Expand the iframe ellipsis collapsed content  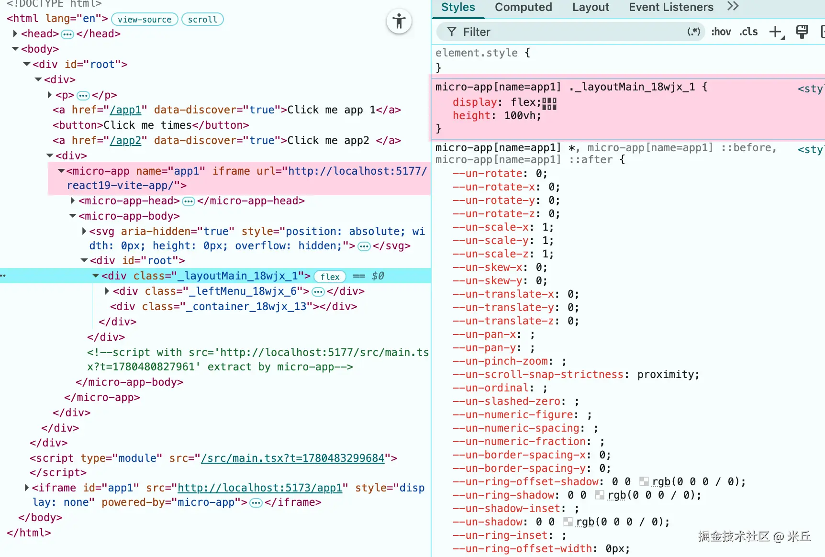coord(256,503)
